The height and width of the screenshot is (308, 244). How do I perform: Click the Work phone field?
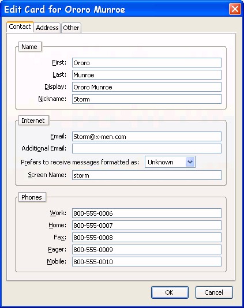147,213
